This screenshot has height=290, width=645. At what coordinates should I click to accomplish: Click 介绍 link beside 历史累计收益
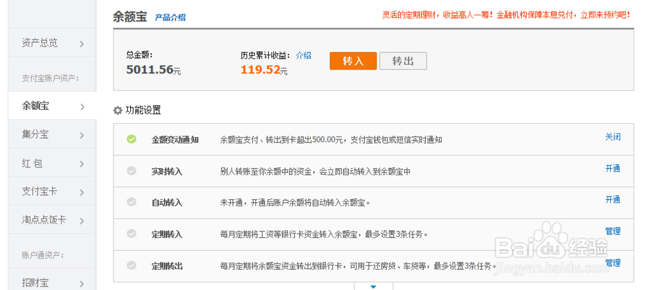[303, 55]
